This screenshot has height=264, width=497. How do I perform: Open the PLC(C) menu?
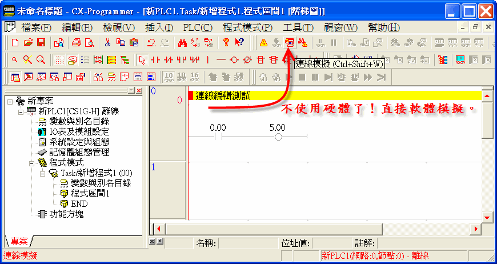(x=198, y=27)
